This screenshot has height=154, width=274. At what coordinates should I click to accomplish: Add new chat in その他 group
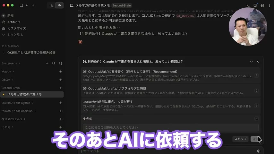tap(60, 127)
